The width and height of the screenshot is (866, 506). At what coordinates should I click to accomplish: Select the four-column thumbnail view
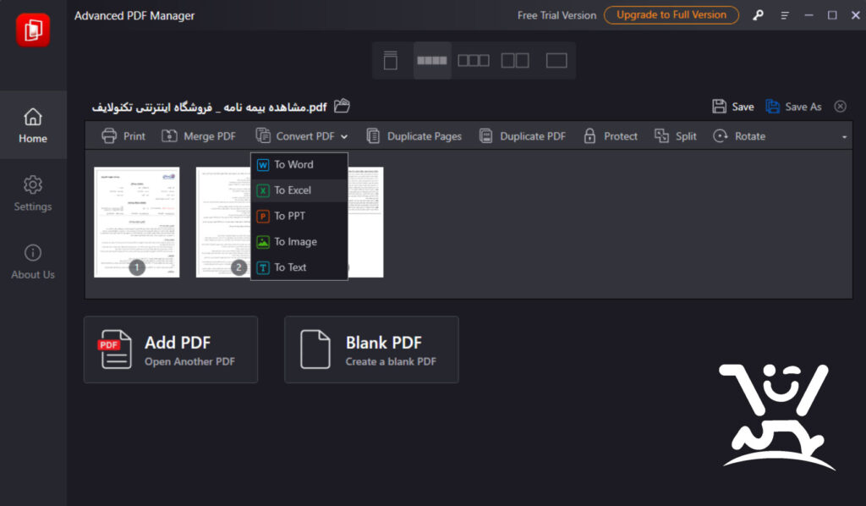point(432,60)
